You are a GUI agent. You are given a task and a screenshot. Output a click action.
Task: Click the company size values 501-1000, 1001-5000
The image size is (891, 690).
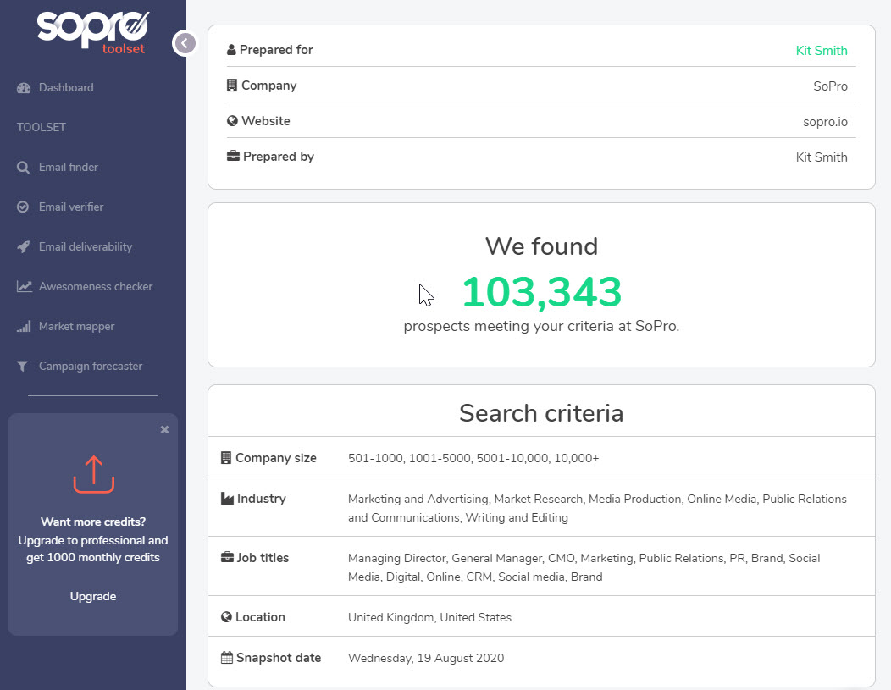473,458
